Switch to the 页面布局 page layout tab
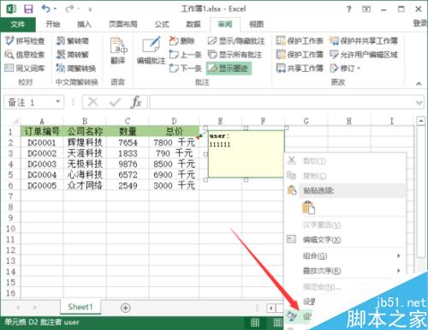Viewport: 428px width, 330px height. coord(123,24)
